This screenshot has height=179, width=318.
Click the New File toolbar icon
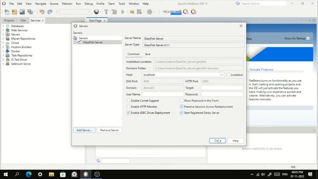tap(7, 12)
